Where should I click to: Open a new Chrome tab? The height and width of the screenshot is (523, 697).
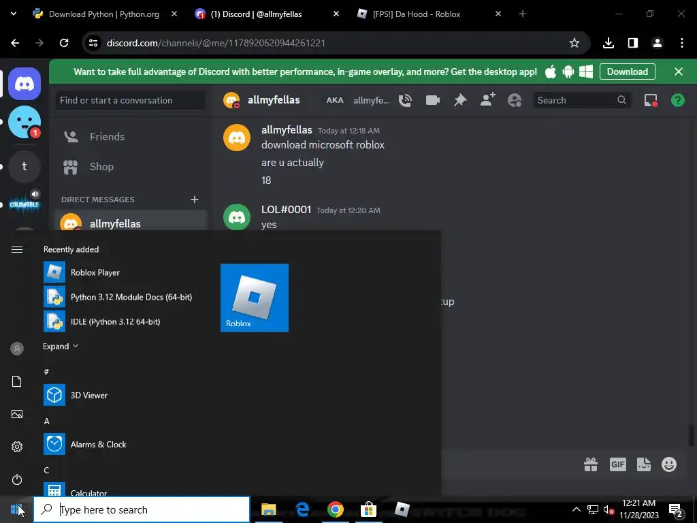point(522,14)
